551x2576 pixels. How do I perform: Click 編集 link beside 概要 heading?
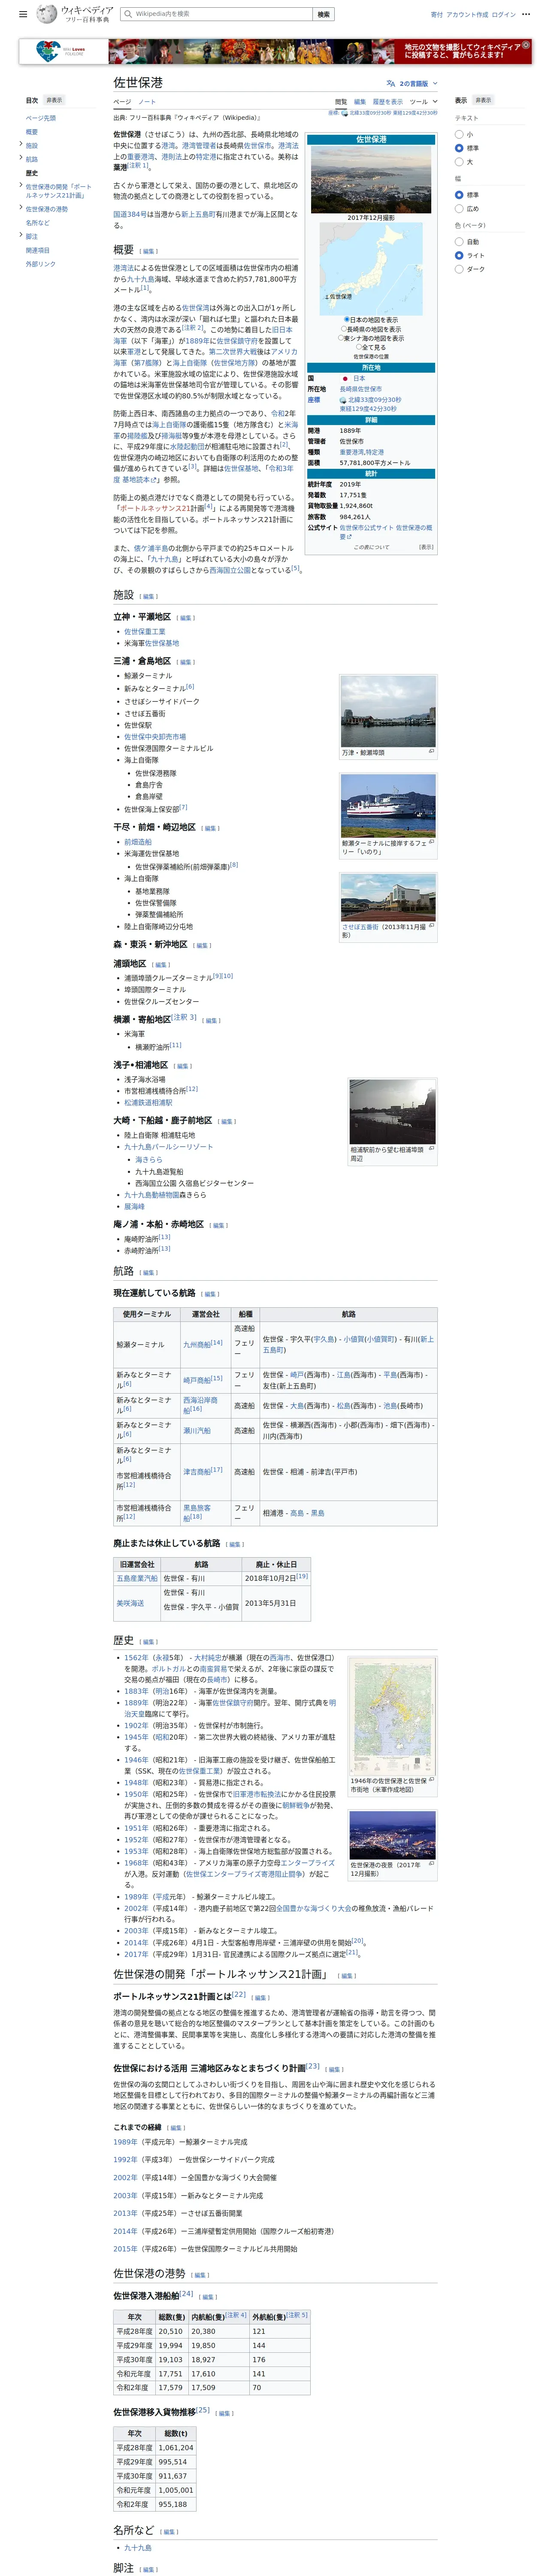(148, 251)
